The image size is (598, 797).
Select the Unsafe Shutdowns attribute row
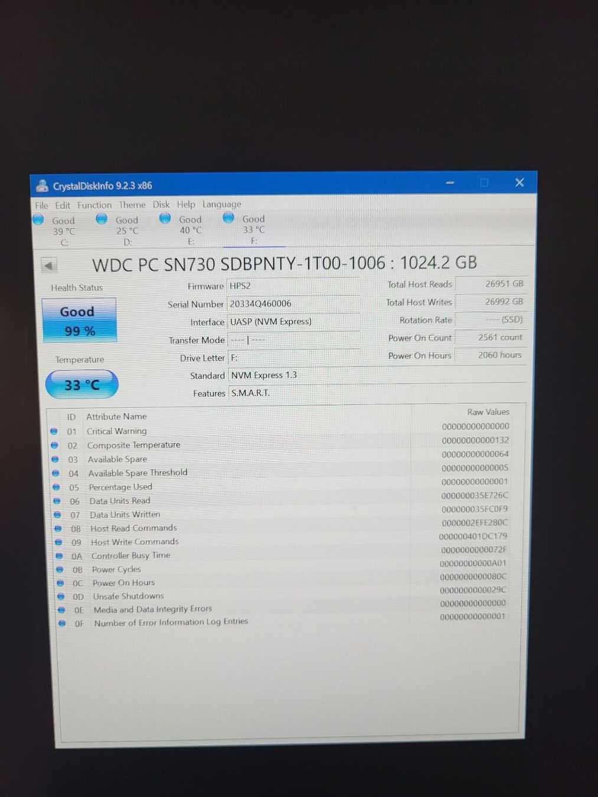pyautogui.click(x=282, y=595)
